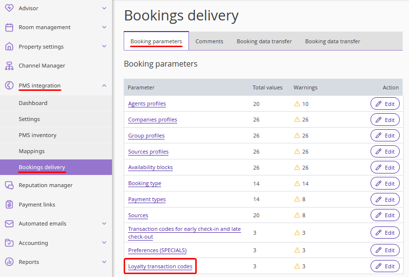Open the Companies profiles link
Viewport: 409px width, 277px height.
pyautogui.click(x=152, y=120)
